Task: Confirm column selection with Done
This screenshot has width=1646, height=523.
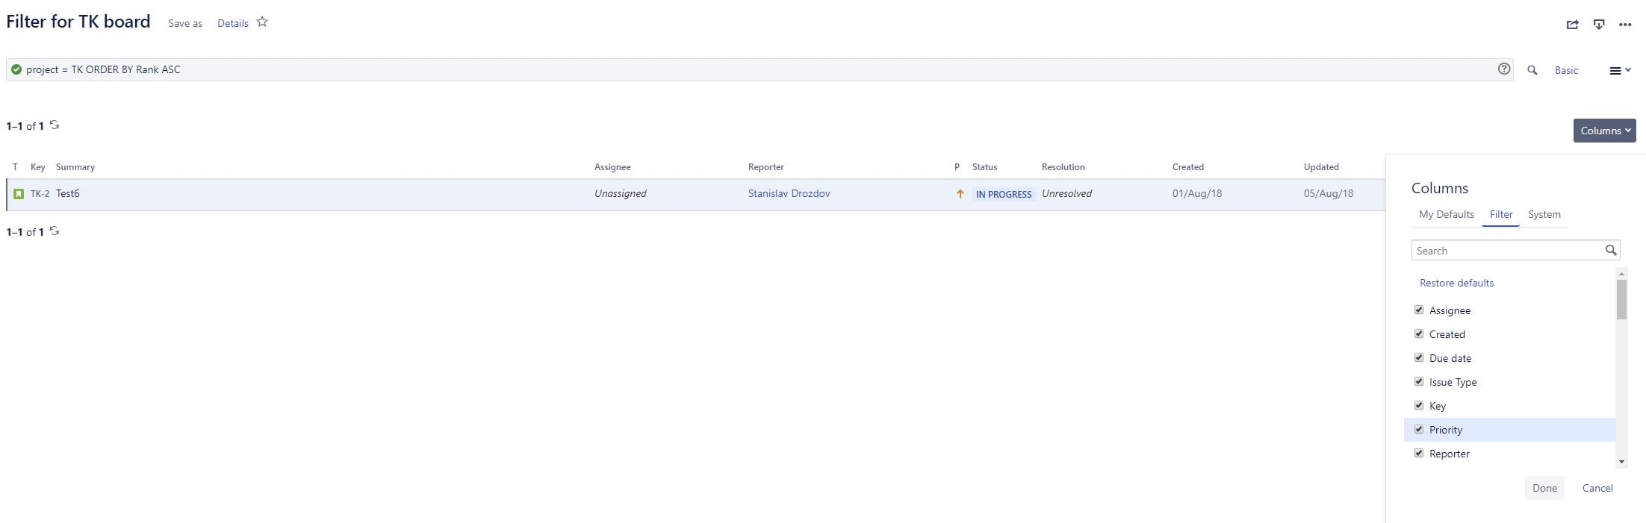Action: point(1544,488)
